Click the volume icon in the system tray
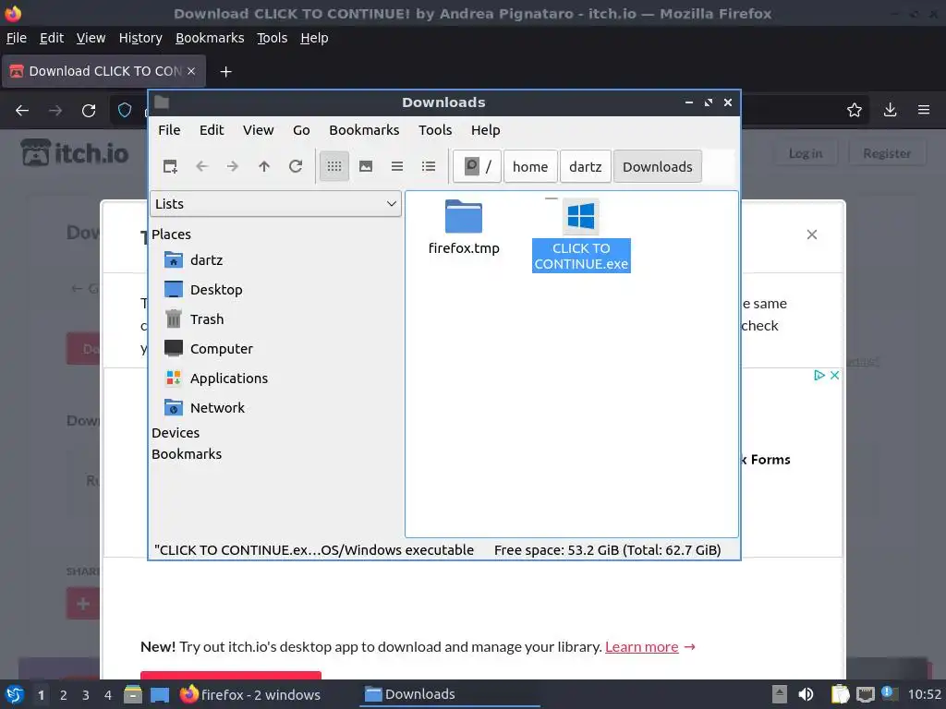 (x=806, y=694)
